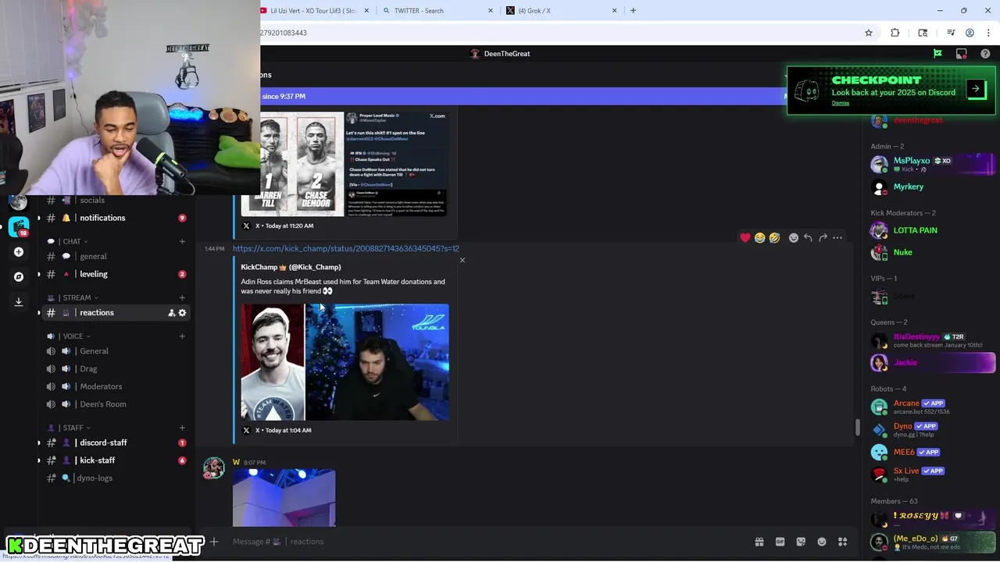Open the kick-staff channel
Screen dimensions: 1000x562
(98, 461)
